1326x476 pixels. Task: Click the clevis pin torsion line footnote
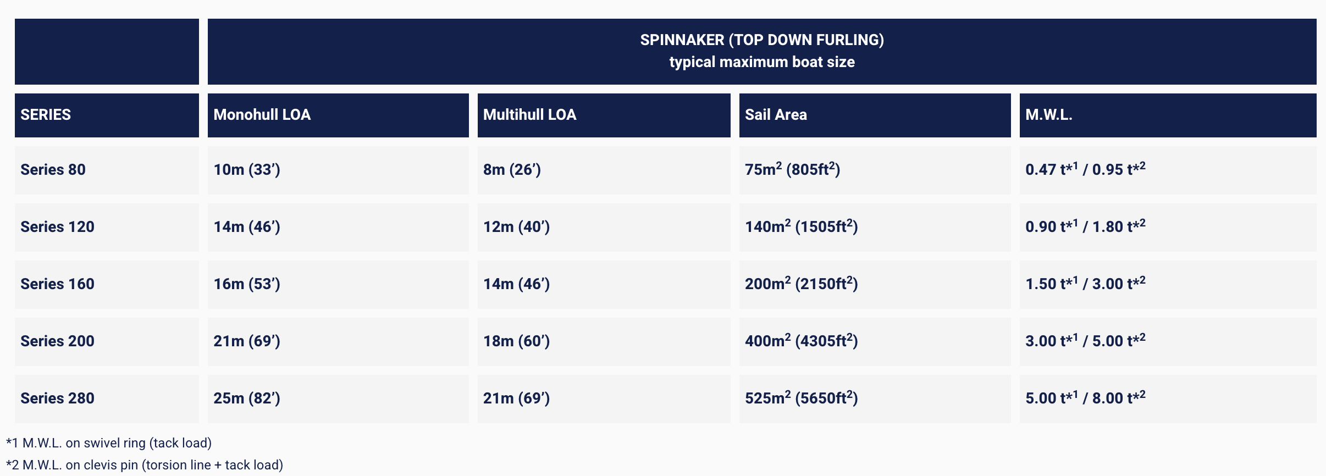145,465
